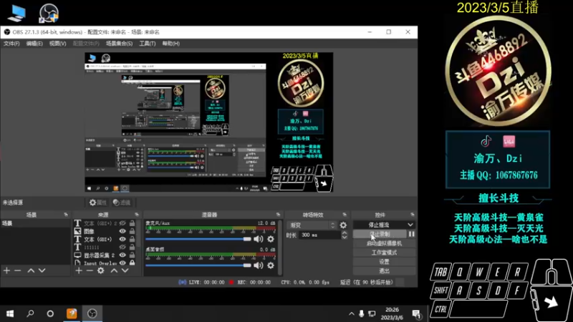The height and width of the screenshot is (322, 573).
Task: Open 桌面音频 audio settings gear
Action: click(x=271, y=265)
